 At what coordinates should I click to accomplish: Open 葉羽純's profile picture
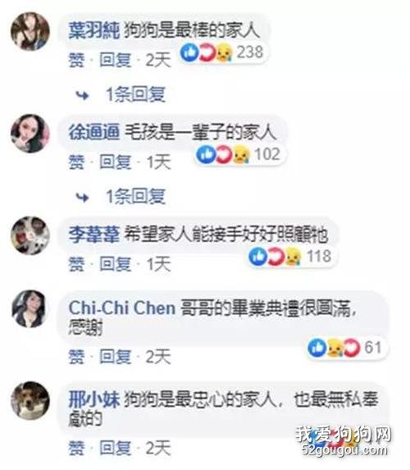point(30,31)
